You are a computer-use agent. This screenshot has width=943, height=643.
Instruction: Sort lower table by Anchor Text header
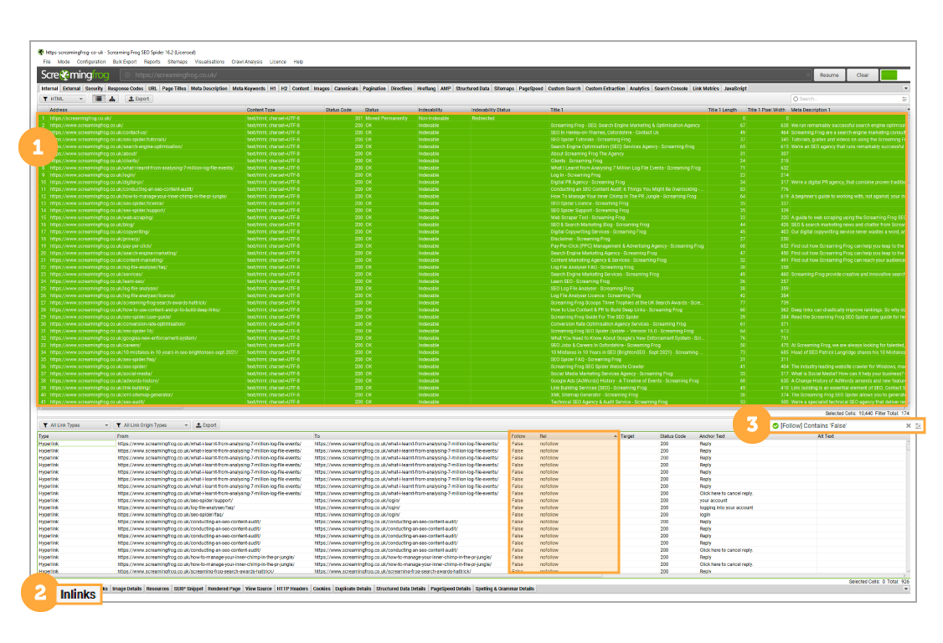pyautogui.click(x=712, y=436)
